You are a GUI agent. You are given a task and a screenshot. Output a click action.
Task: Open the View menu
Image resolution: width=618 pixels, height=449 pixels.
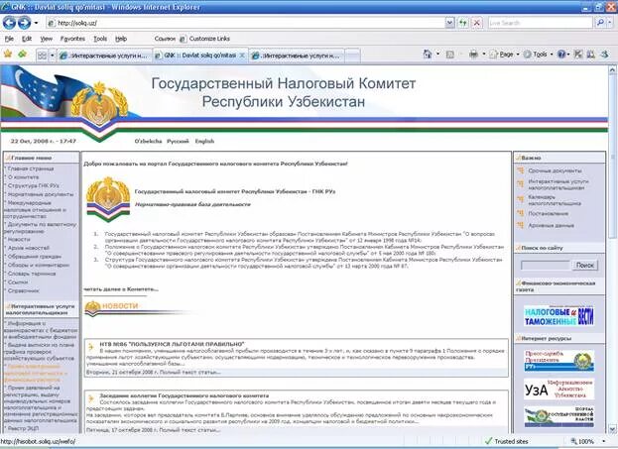(46, 39)
